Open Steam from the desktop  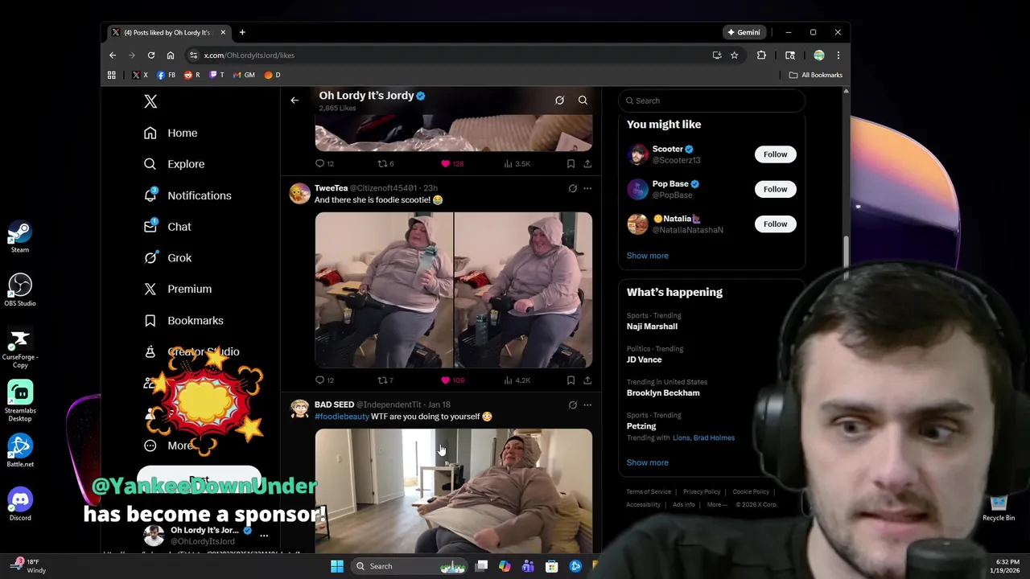click(20, 237)
